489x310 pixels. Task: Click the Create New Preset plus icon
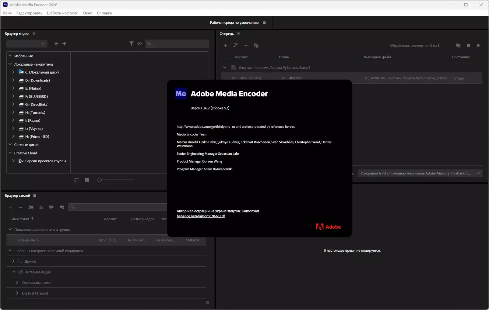(10, 207)
